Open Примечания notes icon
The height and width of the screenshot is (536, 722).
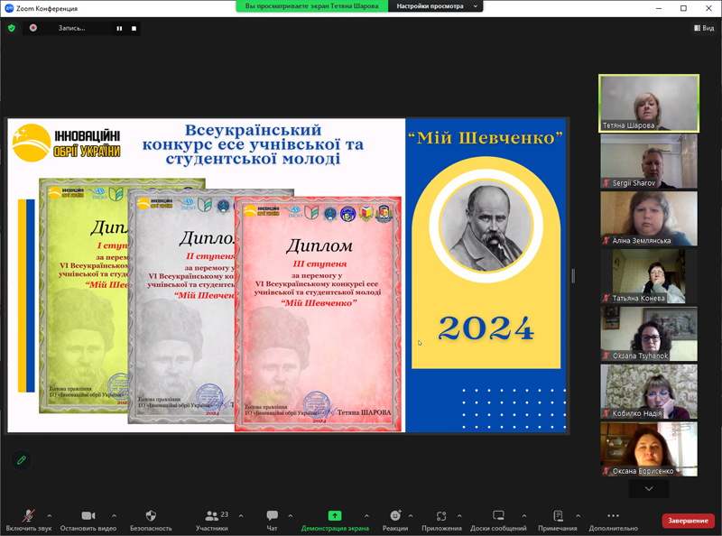click(558, 515)
